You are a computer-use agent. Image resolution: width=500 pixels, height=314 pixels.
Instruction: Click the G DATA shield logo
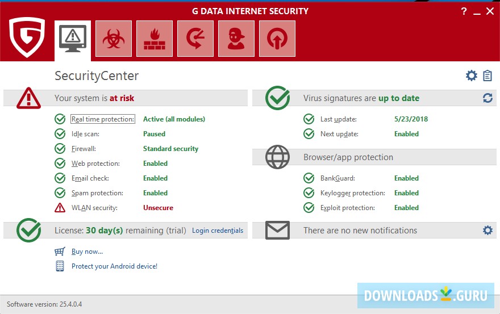pos(27,37)
